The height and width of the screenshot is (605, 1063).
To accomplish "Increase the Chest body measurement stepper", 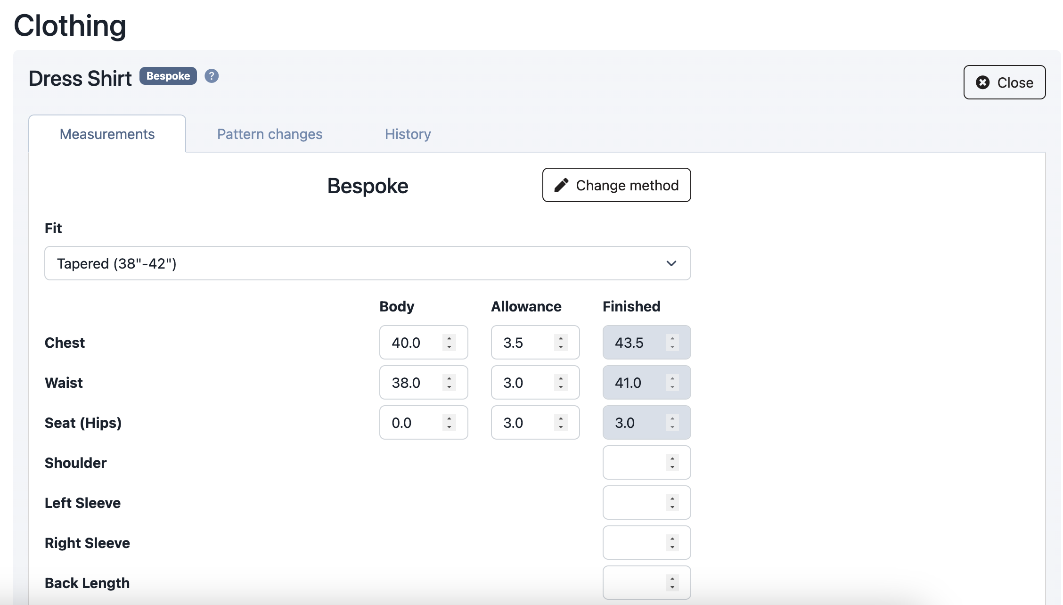I will click(x=449, y=338).
